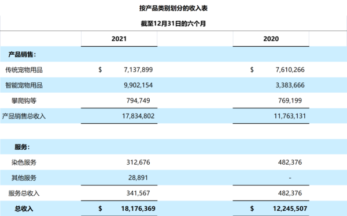Click the 服务 section label
347x216 pixels.
point(22,147)
